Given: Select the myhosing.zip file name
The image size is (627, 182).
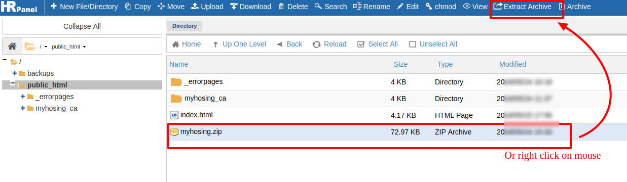Looking at the screenshot, I should [201, 131].
